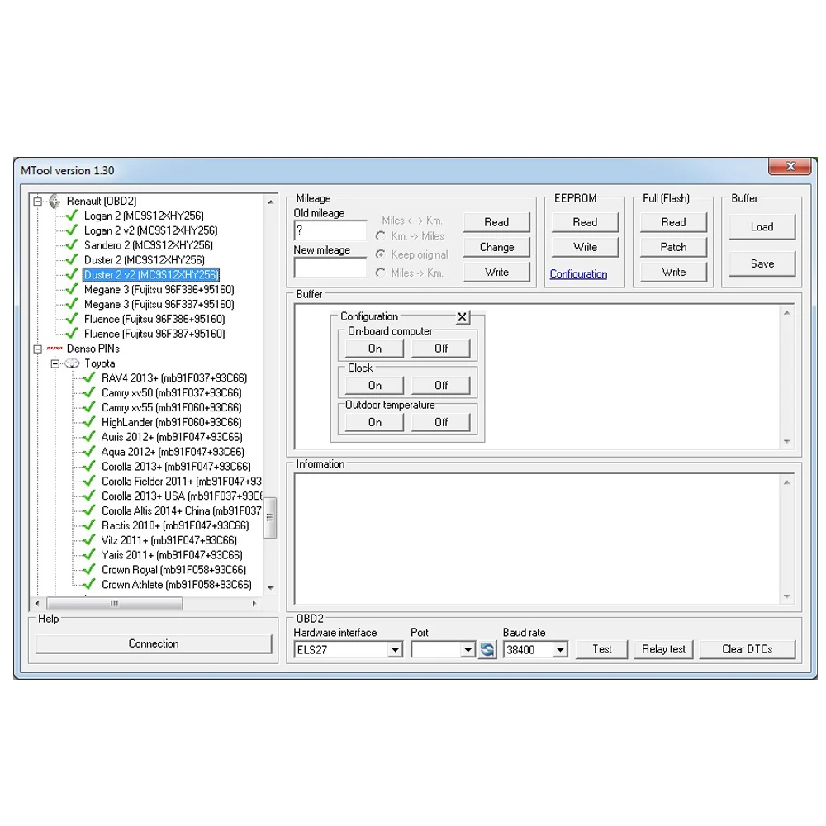The height and width of the screenshot is (826, 826).
Task: Click Write in the Mileage group
Action: point(496,273)
